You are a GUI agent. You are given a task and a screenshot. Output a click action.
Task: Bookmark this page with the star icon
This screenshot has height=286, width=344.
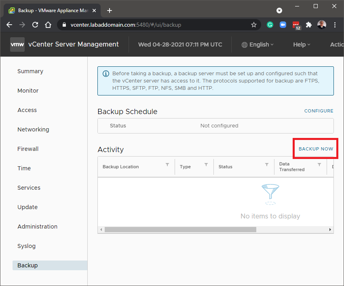(254, 25)
